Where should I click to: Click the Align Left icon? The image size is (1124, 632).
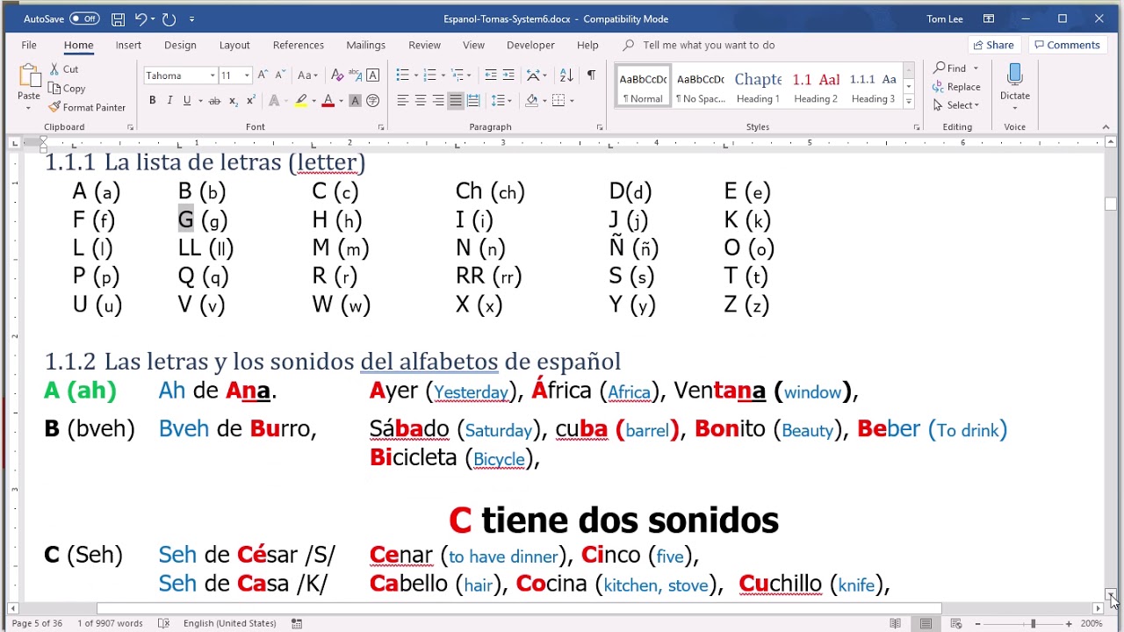403,101
